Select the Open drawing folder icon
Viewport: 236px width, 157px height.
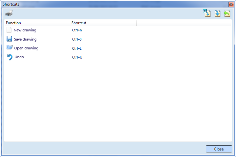click(x=10, y=47)
